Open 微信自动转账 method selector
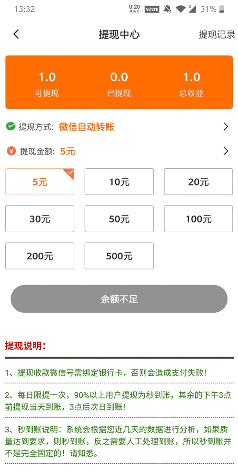238x471 pixels. click(86, 127)
